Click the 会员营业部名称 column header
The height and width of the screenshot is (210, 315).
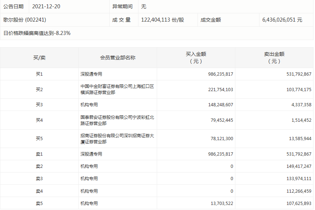(x=117, y=58)
